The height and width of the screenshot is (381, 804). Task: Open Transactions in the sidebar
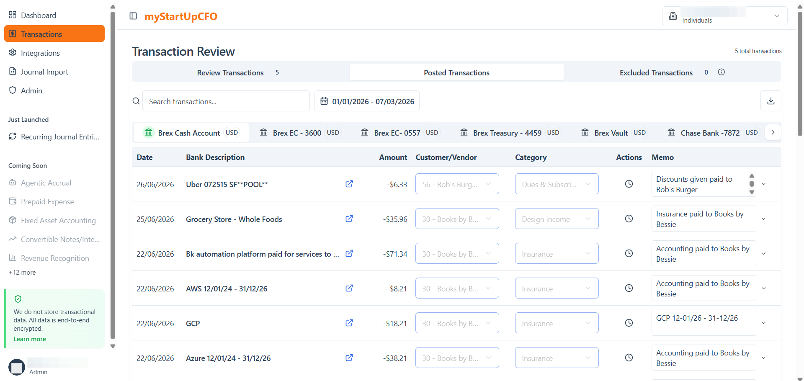(x=54, y=34)
